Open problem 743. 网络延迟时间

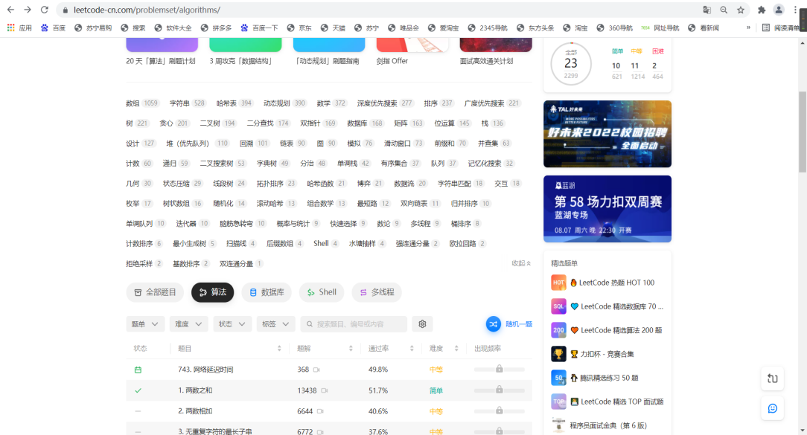(205, 370)
